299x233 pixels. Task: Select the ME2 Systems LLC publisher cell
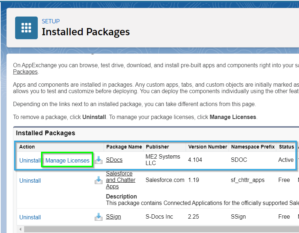click(x=163, y=160)
